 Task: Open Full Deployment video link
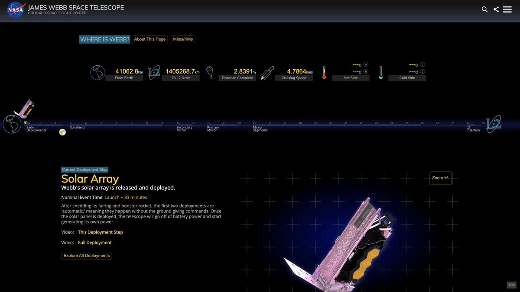95,243
